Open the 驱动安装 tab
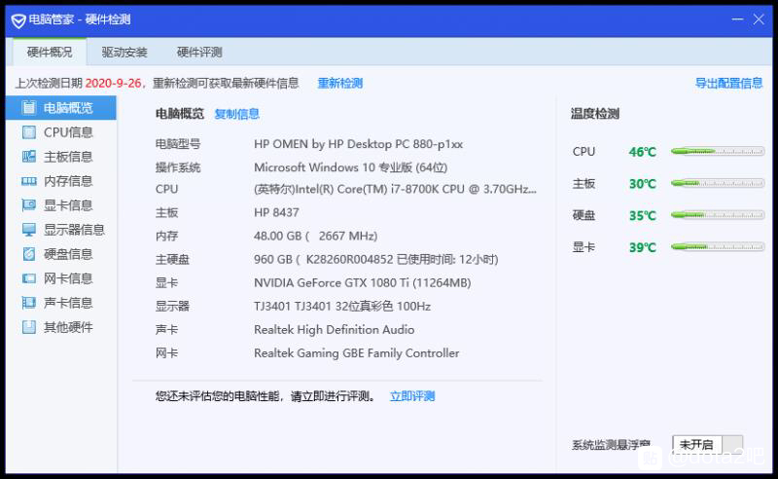This screenshot has width=778, height=479. click(x=124, y=53)
